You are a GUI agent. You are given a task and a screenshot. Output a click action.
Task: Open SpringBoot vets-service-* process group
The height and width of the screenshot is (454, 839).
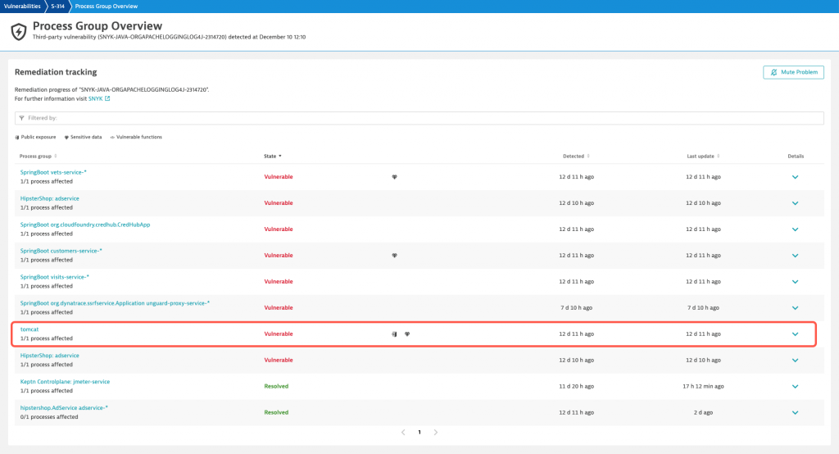click(x=53, y=172)
